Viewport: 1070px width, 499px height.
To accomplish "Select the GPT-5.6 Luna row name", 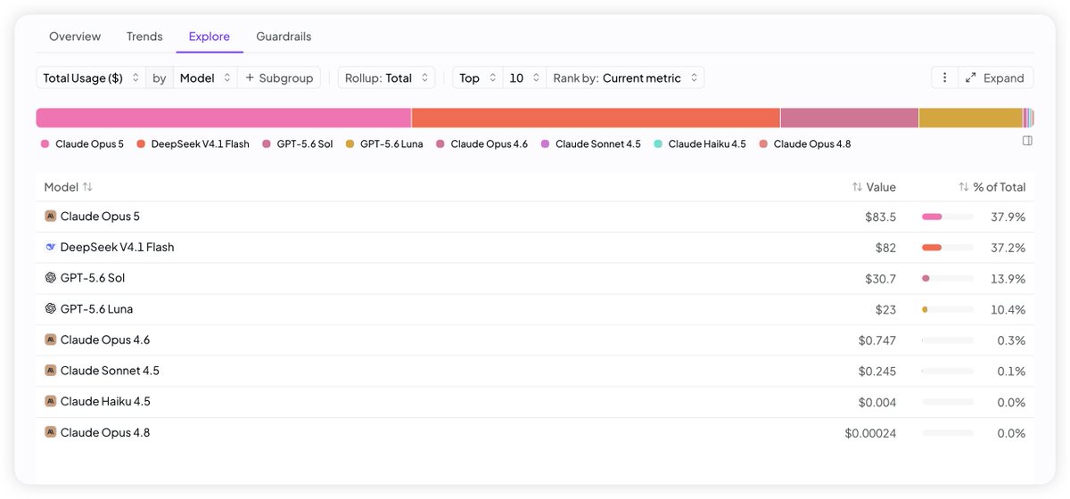I will tap(96, 309).
